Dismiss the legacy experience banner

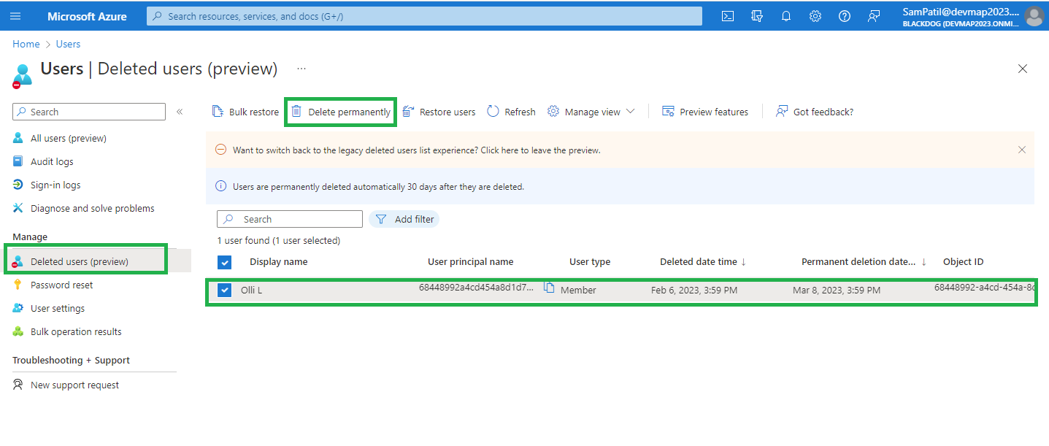click(1021, 150)
